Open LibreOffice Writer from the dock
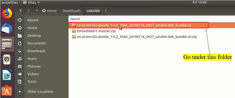235x98 pixels. [x=7, y=75]
